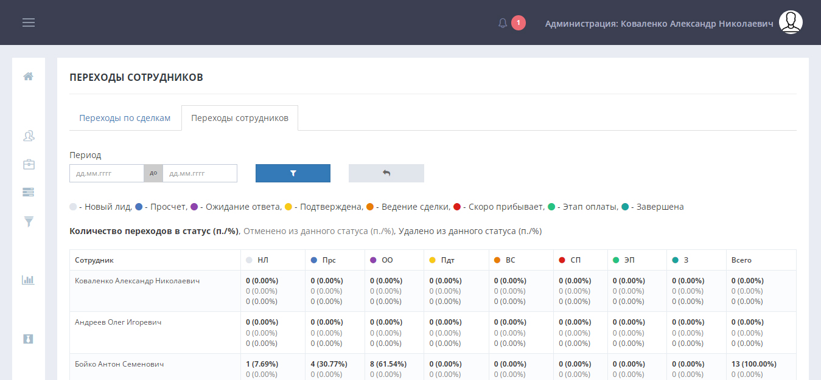Click the Сотрудник column header

click(x=94, y=260)
